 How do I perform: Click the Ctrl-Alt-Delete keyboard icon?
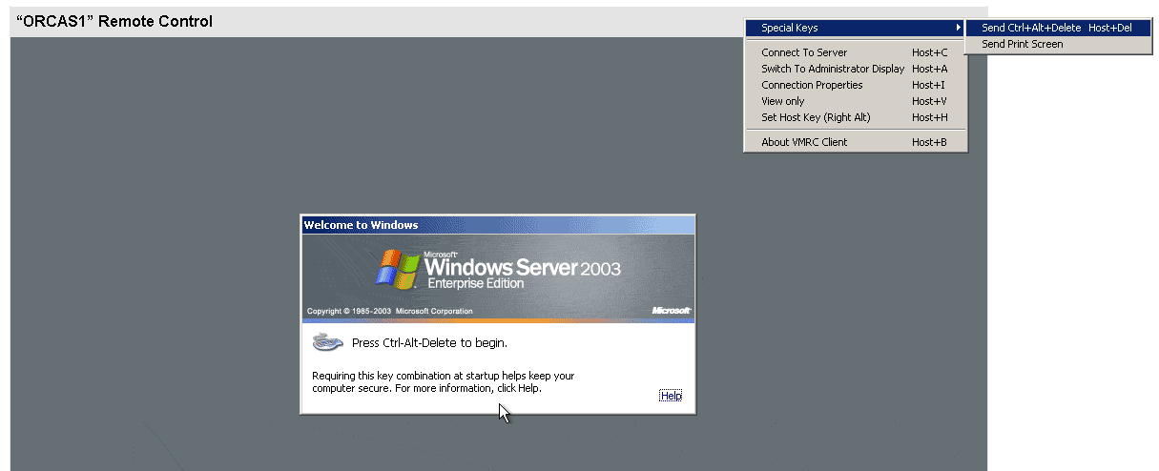328,342
